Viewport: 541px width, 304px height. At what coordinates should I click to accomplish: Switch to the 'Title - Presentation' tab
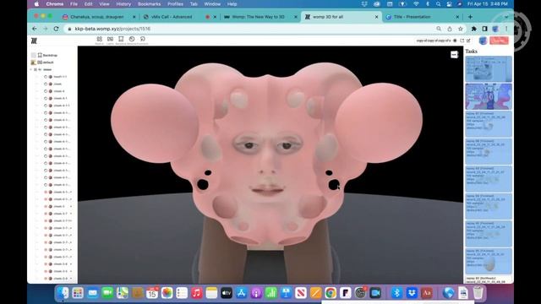422,17
